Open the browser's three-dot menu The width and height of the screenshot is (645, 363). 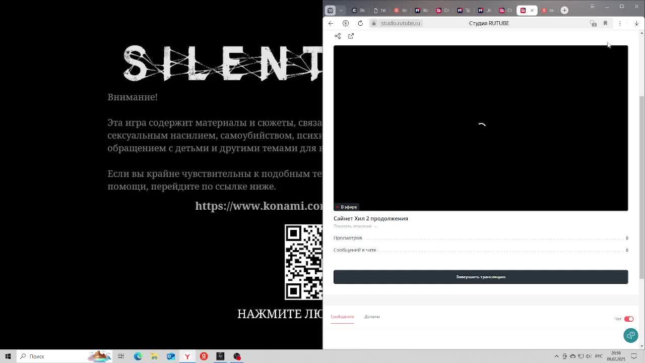coord(620,23)
